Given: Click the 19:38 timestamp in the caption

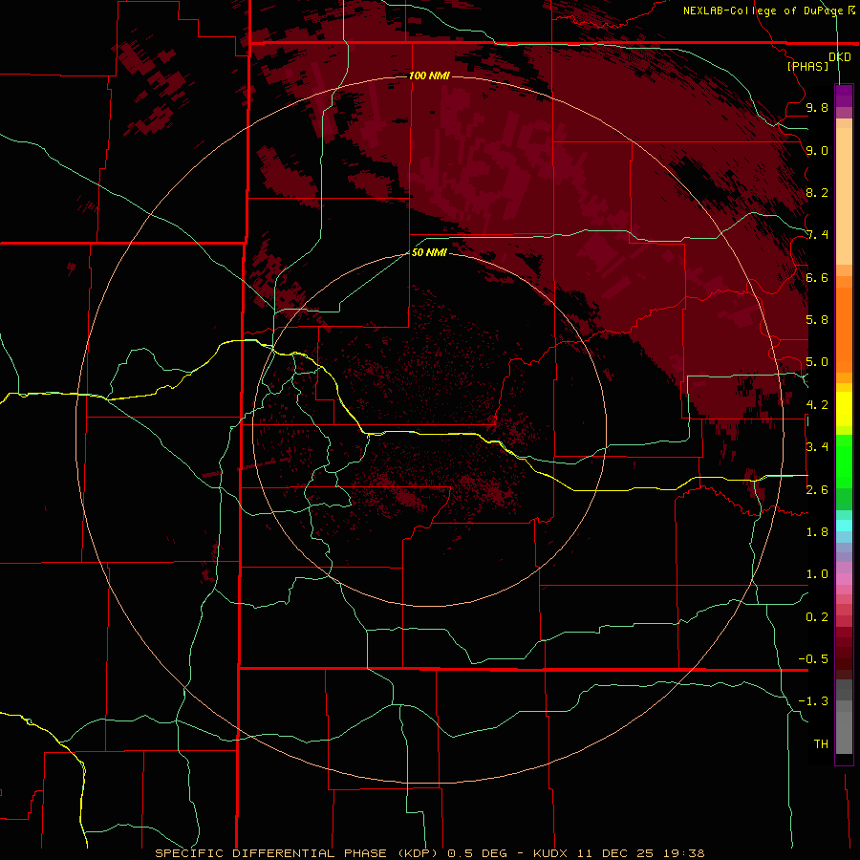Looking at the screenshot, I should (x=683, y=853).
